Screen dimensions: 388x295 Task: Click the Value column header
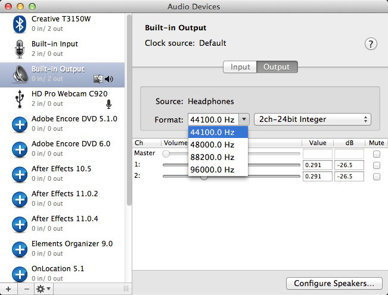tap(318, 143)
